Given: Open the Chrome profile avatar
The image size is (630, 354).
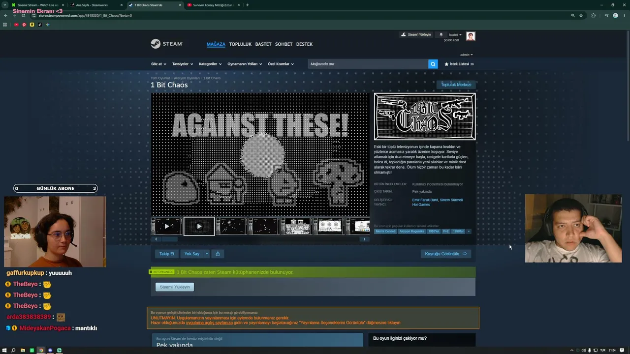Looking at the screenshot, I should (x=615, y=15).
